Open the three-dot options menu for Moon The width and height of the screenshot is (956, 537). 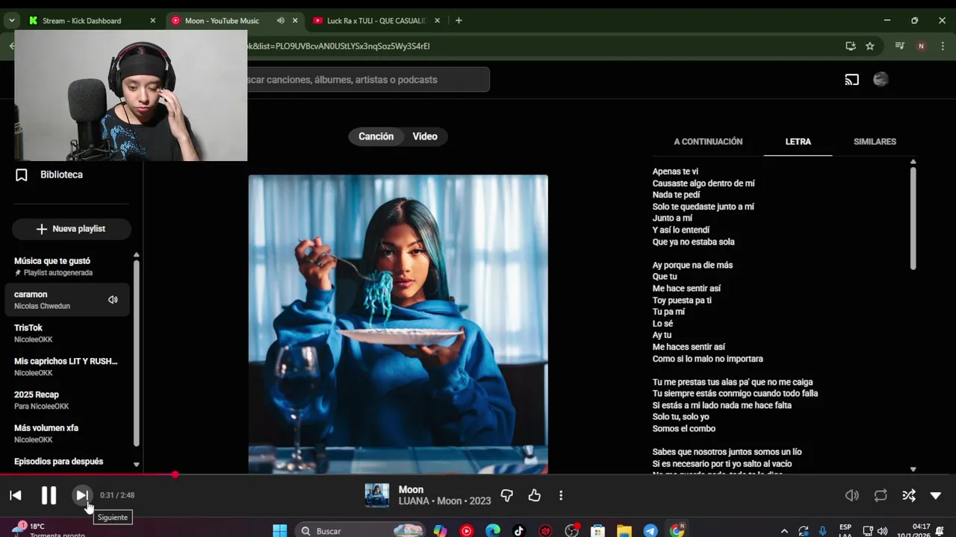[x=561, y=495]
